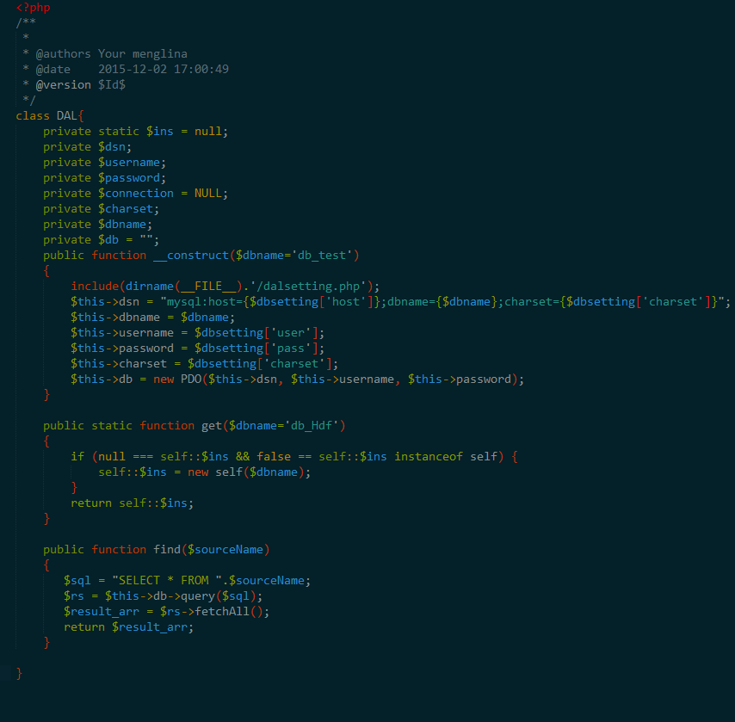Viewport: 735px width, 722px height.
Task: Click the private $dsn; line
Action: (x=87, y=147)
